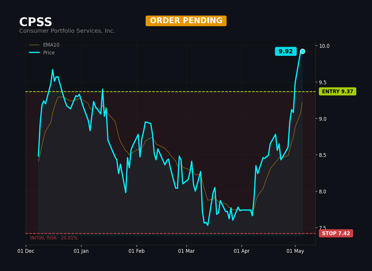
Task: Click the orange EMA10 legend line swatch
Action: point(35,45)
